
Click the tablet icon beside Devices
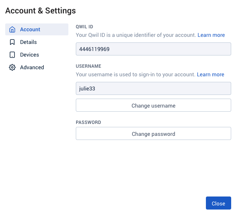[12, 55]
